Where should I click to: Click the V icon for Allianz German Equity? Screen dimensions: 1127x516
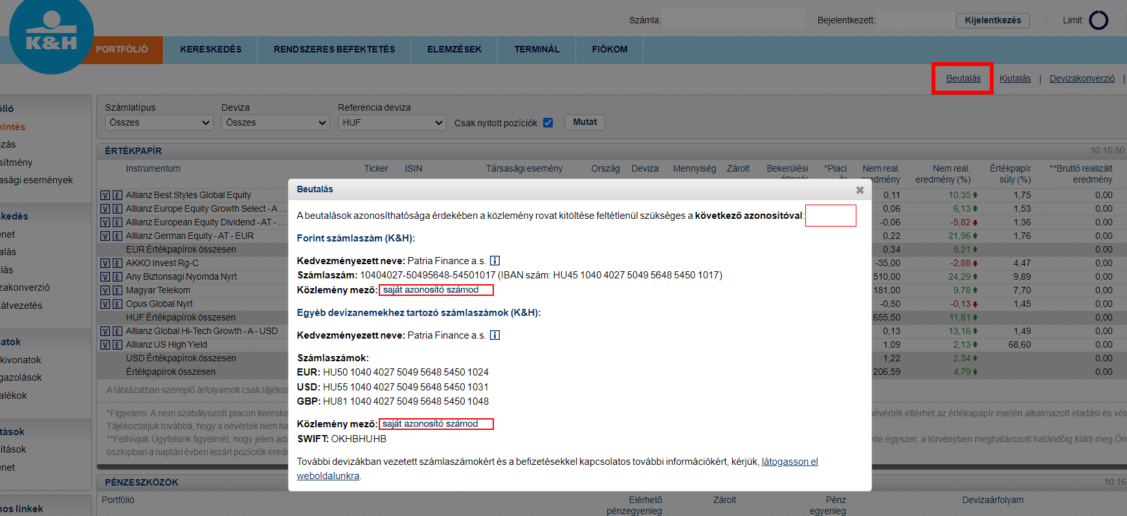tap(105, 236)
